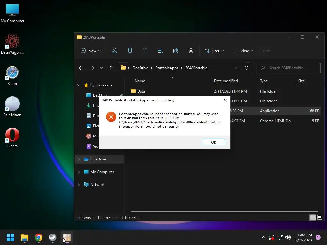The width and height of the screenshot is (327, 245).
Task: Open the notification badge icon
Action: (x=318, y=237)
